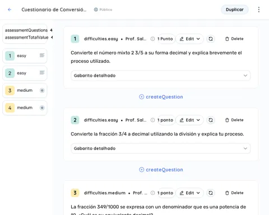Select sidebar item 4 medium
The image size is (269, 215).
(x=25, y=108)
